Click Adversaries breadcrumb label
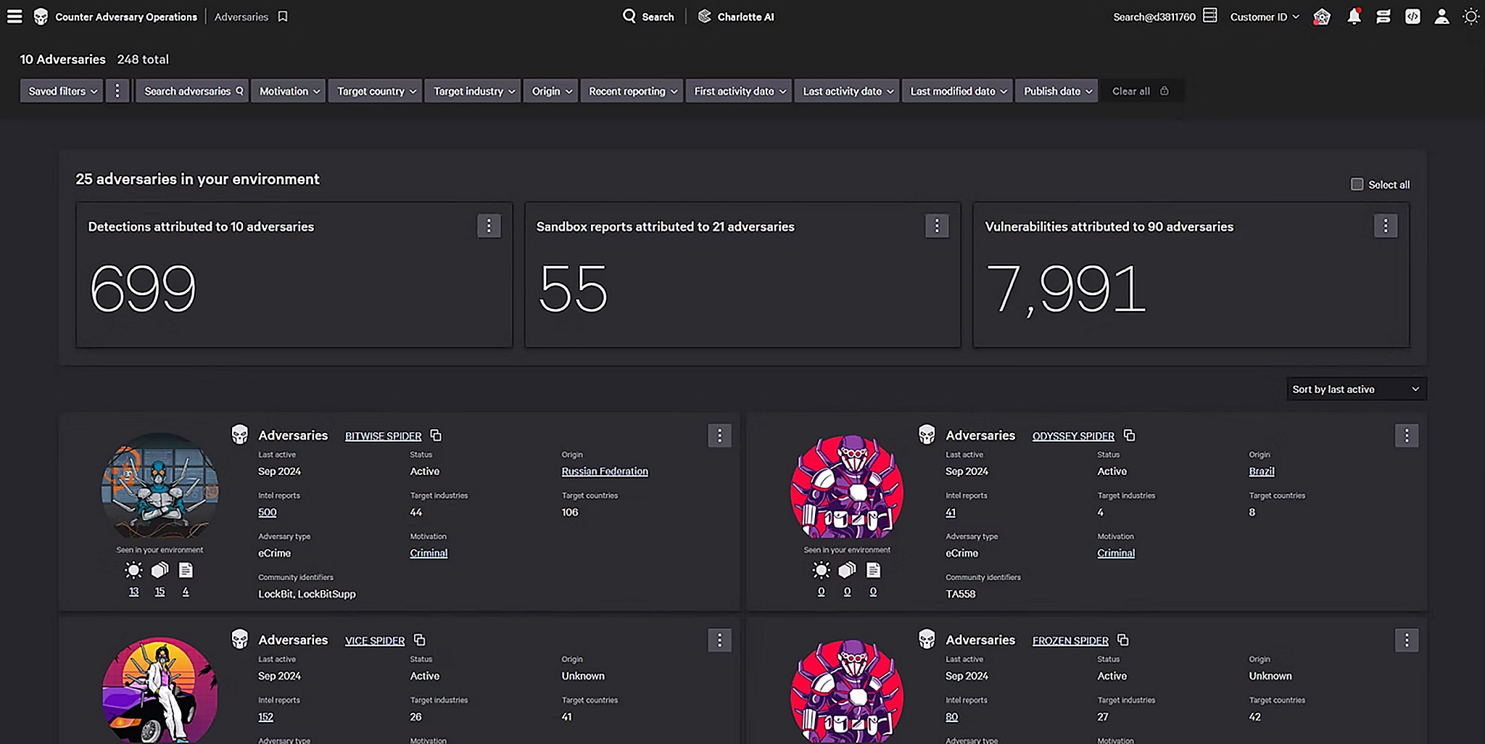The width and height of the screenshot is (1485, 744). (x=241, y=17)
